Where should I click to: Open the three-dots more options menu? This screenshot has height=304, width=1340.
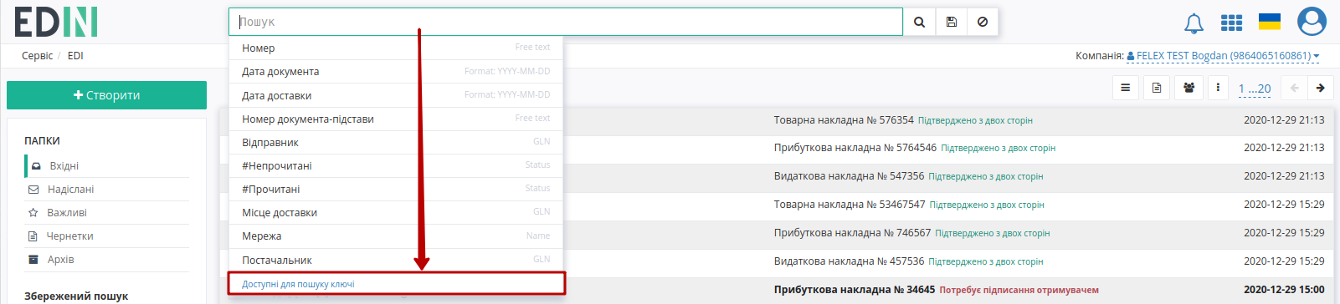coord(1218,88)
